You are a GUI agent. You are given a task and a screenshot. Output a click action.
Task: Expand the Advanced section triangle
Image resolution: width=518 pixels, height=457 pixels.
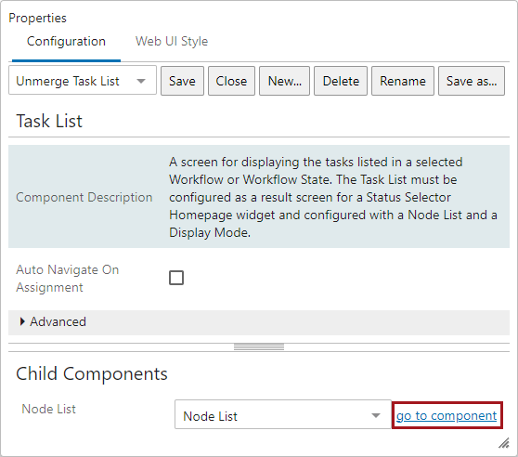22,321
